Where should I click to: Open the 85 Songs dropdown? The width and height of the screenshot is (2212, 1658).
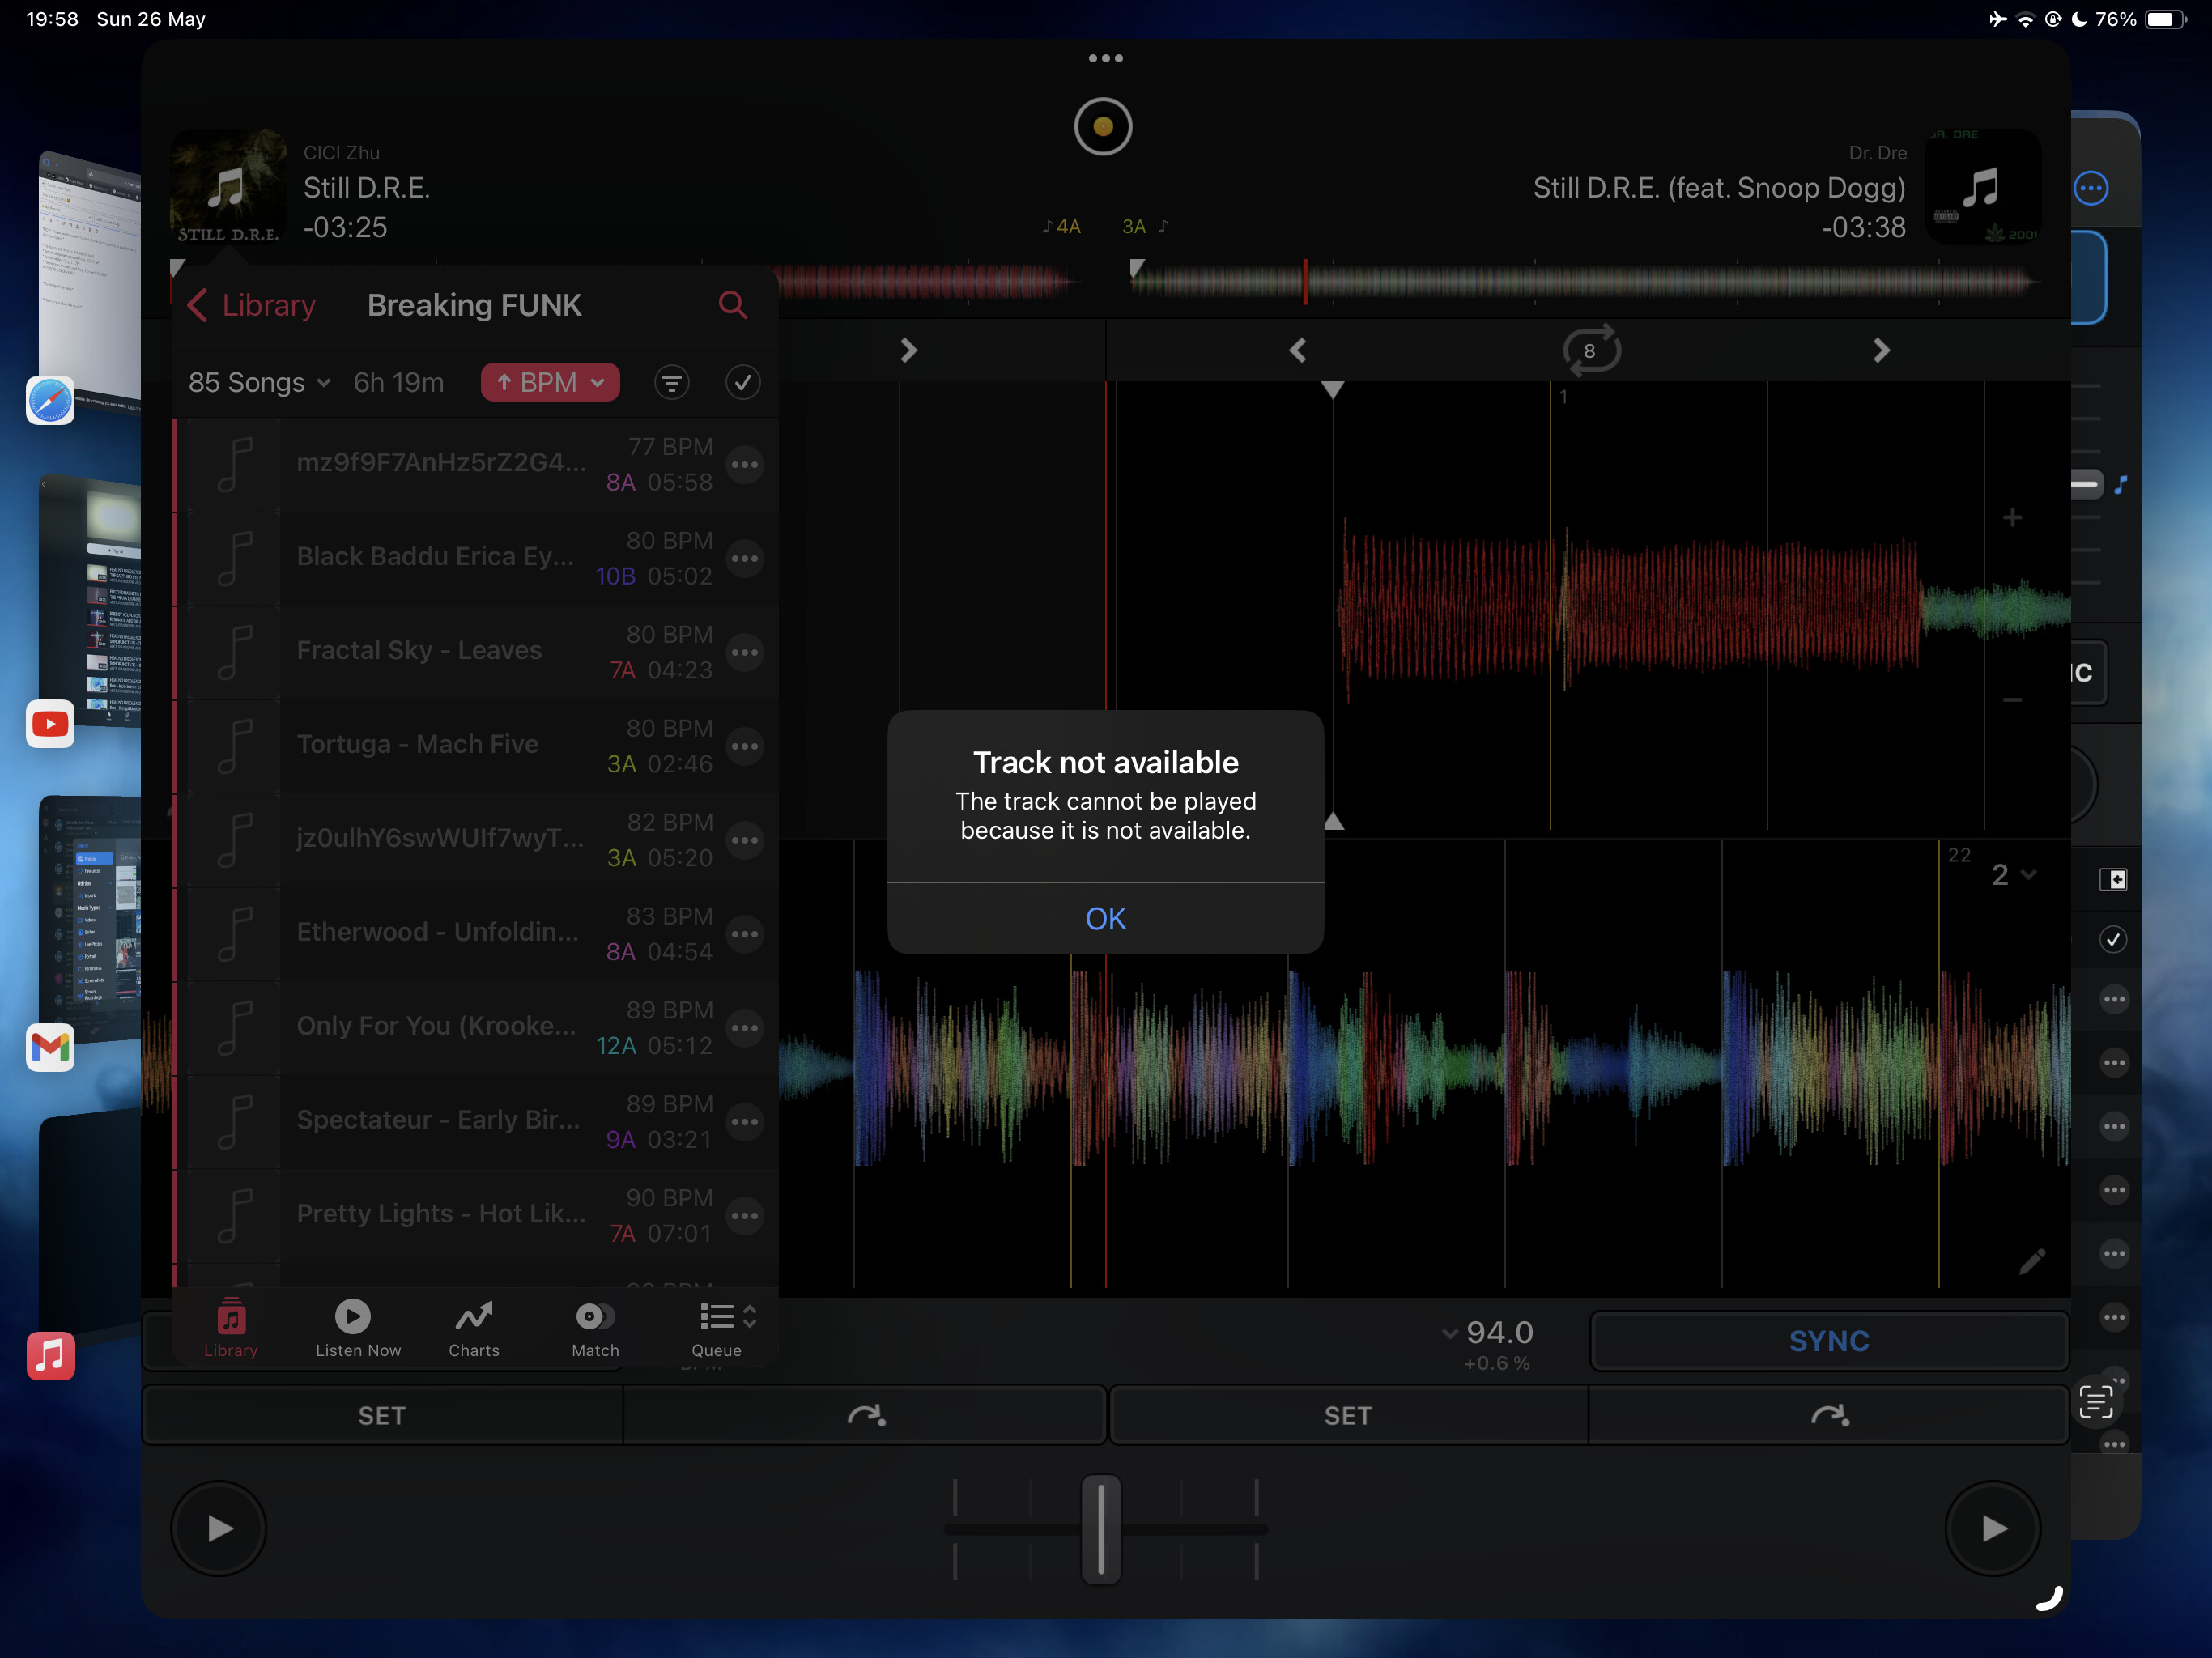coord(259,382)
